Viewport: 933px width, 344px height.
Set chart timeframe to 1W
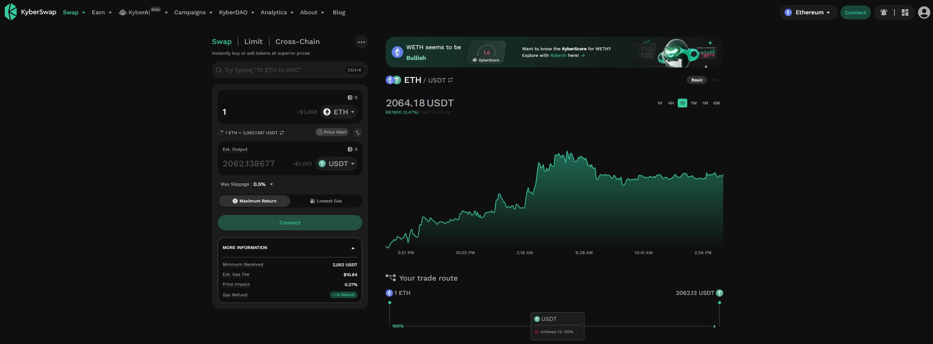pyautogui.click(x=694, y=103)
